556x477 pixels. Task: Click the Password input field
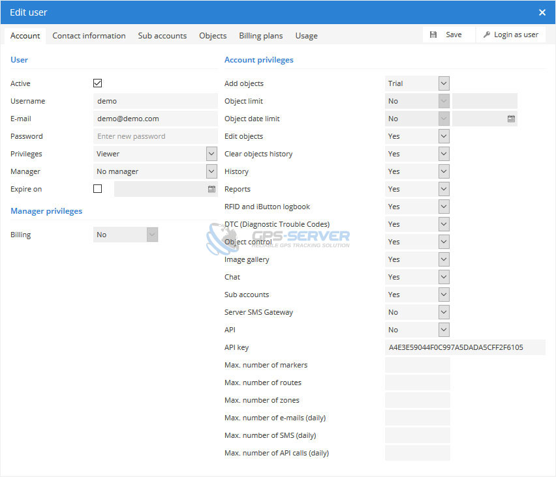pos(155,136)
